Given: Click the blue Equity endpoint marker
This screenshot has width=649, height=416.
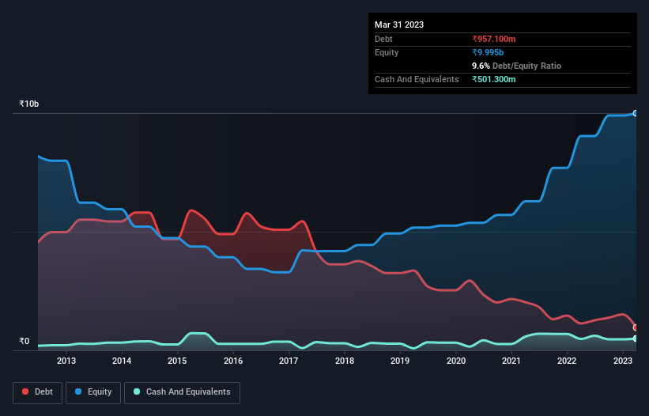Looking at the screenshot, I should pos(636,113).
